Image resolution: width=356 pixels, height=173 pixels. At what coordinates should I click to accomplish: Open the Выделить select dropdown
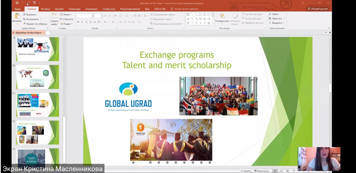276,23
